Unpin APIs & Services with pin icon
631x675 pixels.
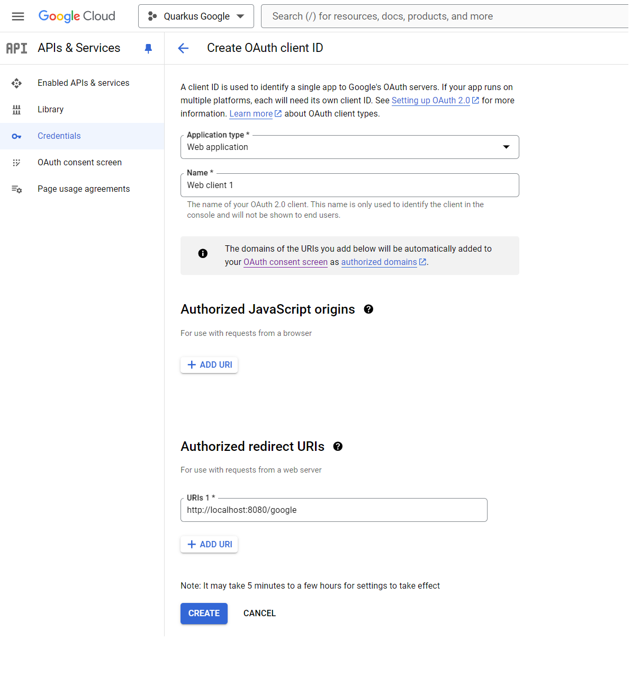click(x=148, y=49)
